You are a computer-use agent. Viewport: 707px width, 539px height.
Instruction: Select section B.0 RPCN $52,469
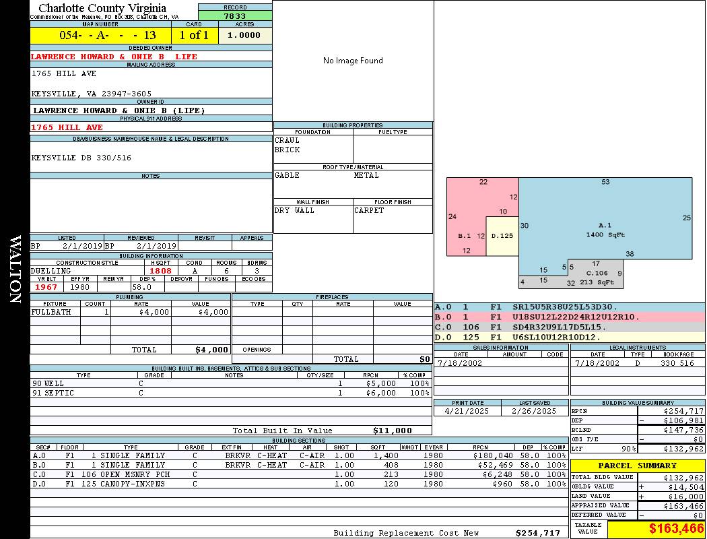[x=495, y=466]
